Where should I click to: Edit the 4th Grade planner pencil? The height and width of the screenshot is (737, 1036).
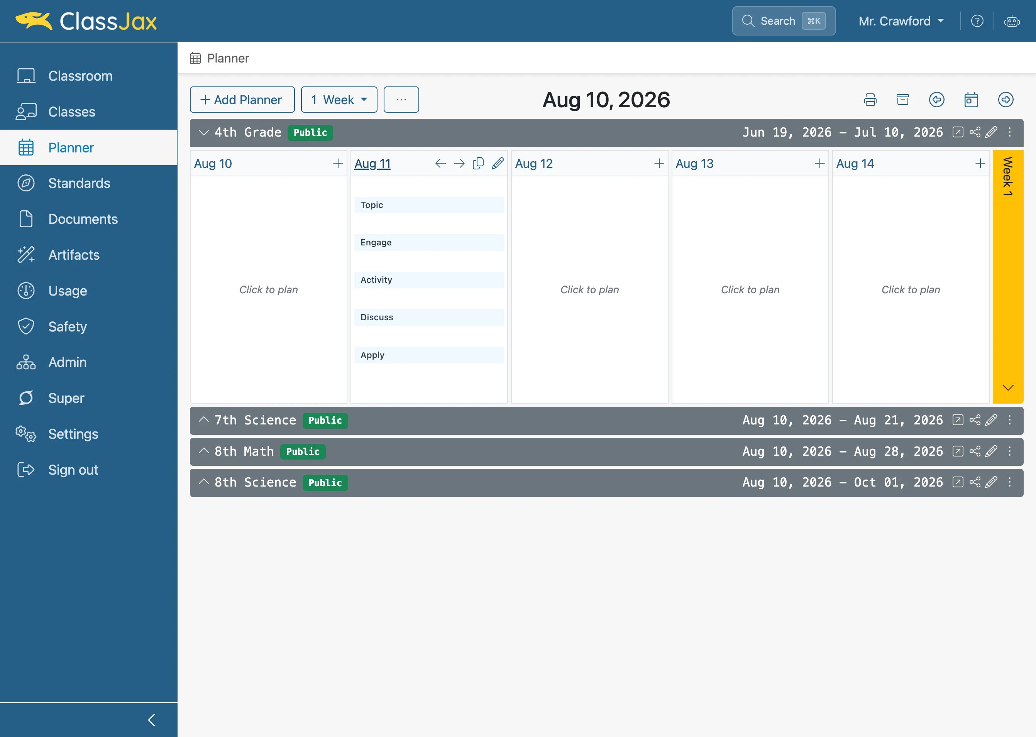(x=992, y=132)
